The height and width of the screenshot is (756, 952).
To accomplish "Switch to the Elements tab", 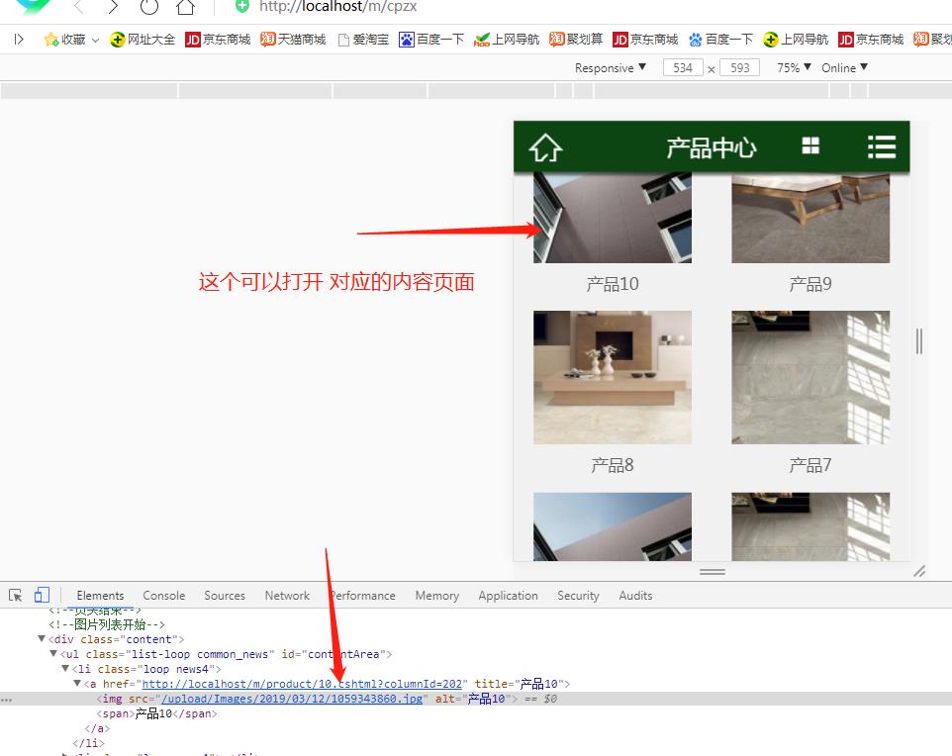I will (x=100, y=596).
